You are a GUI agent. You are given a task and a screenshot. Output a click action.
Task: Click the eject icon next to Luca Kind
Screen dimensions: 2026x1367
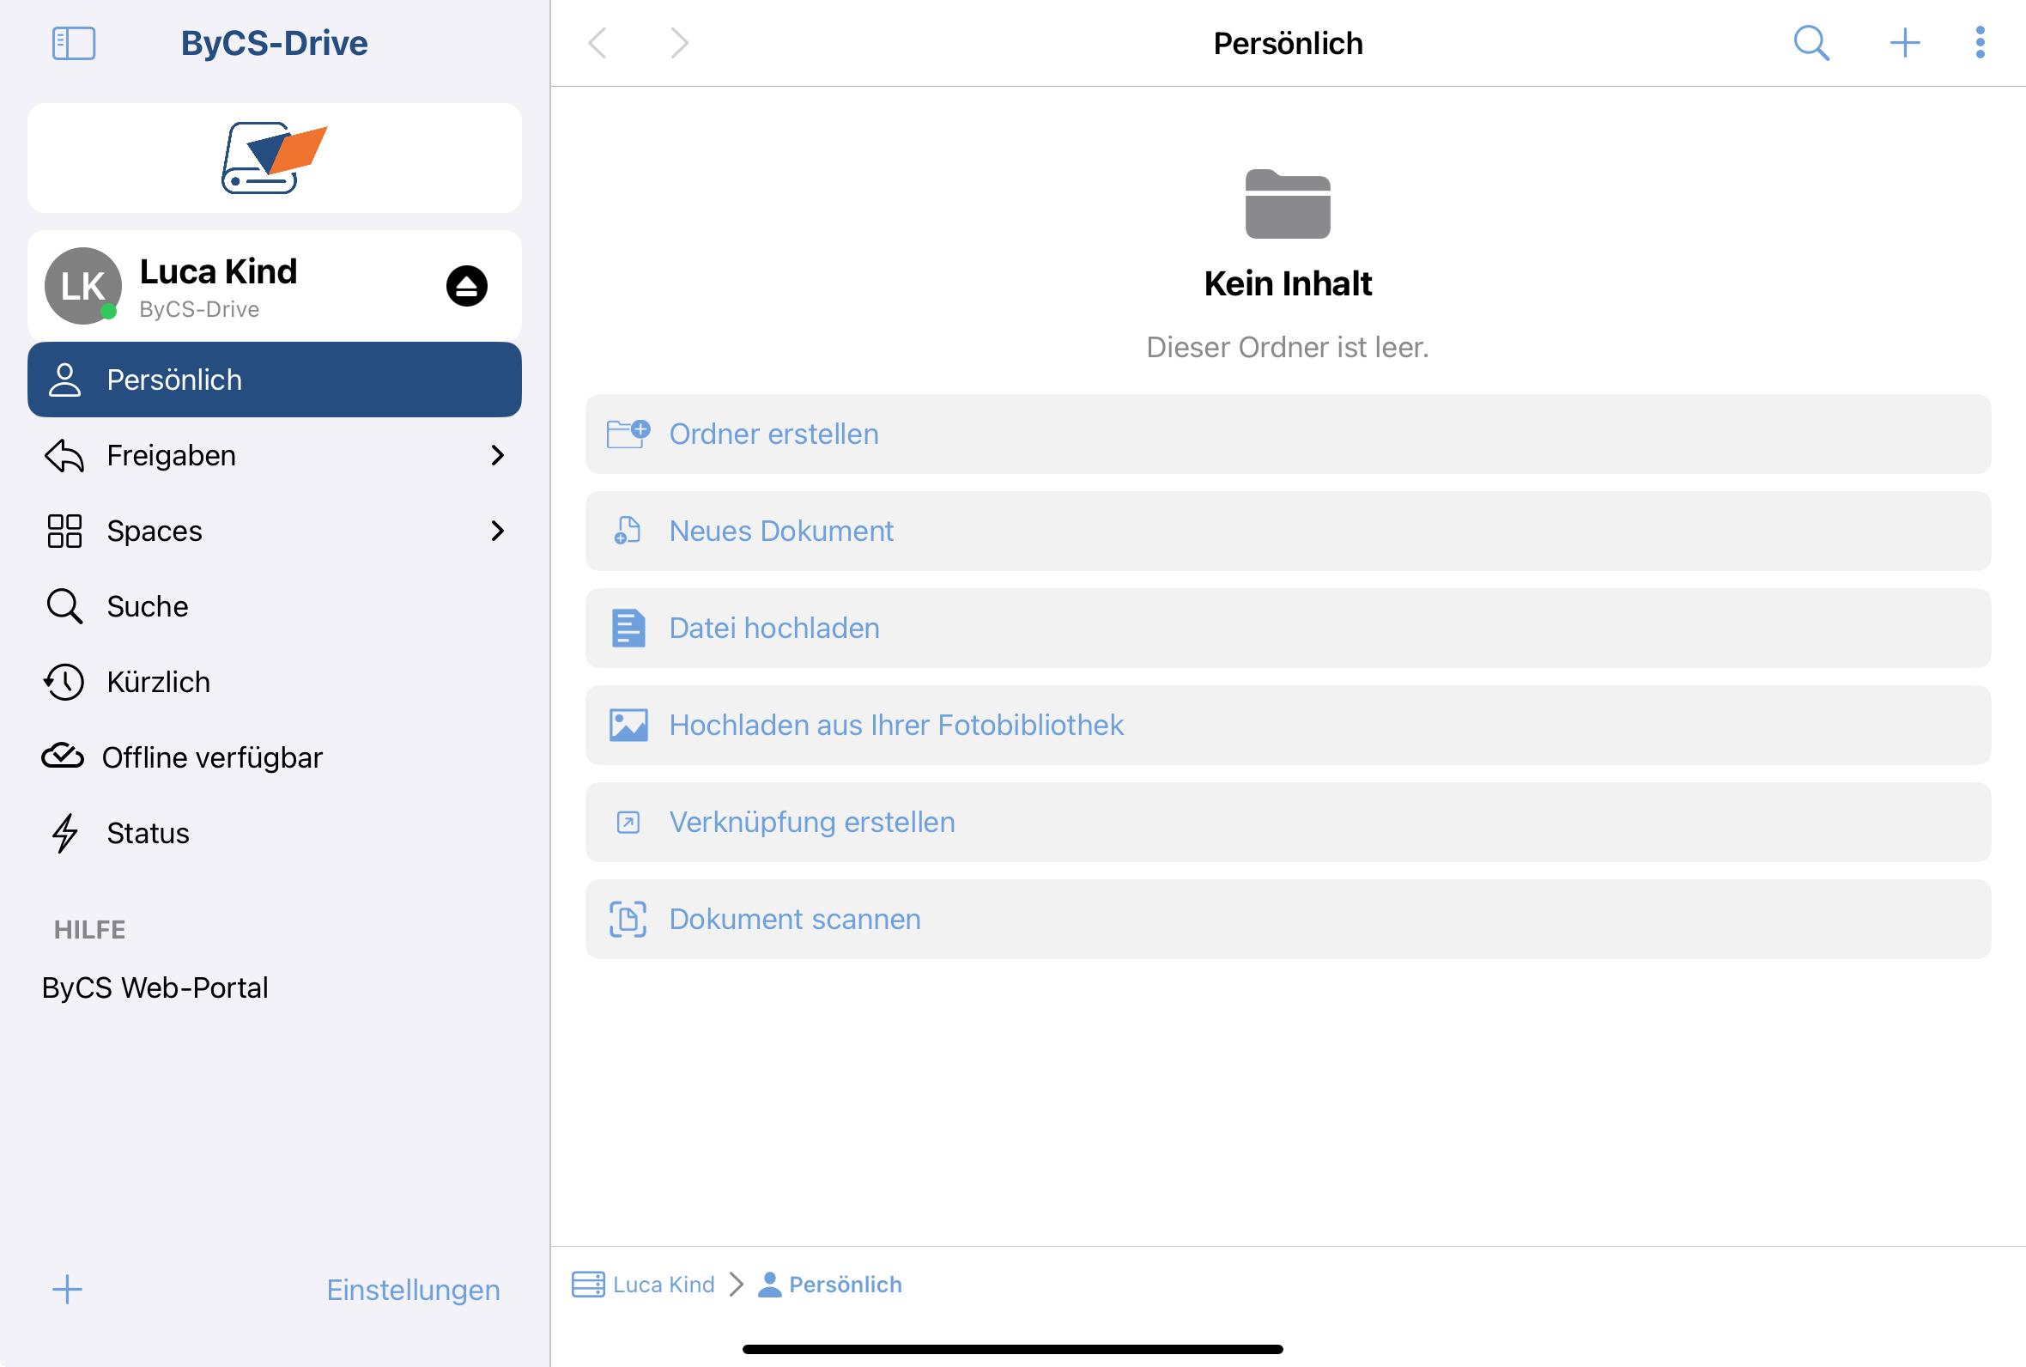pyautogui.click(x=466, y=286)
